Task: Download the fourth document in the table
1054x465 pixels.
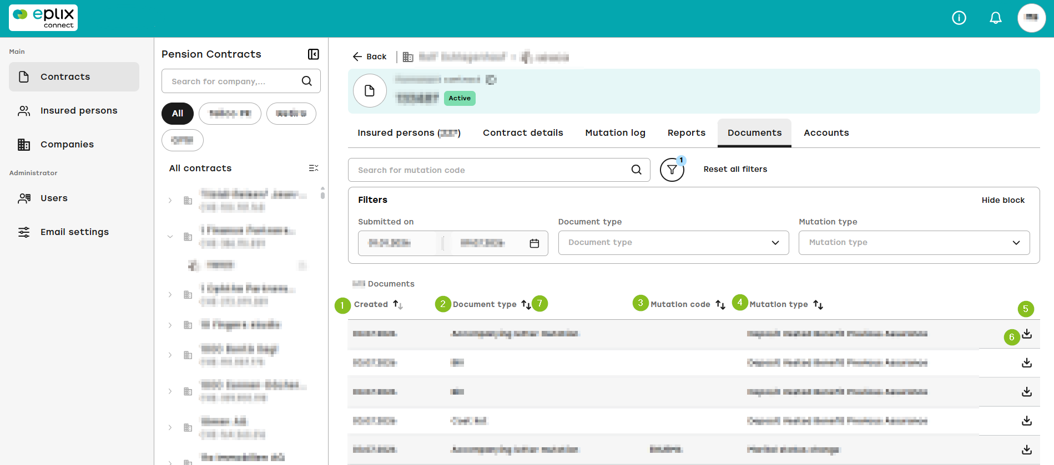Action: (x=1027, y=421)
